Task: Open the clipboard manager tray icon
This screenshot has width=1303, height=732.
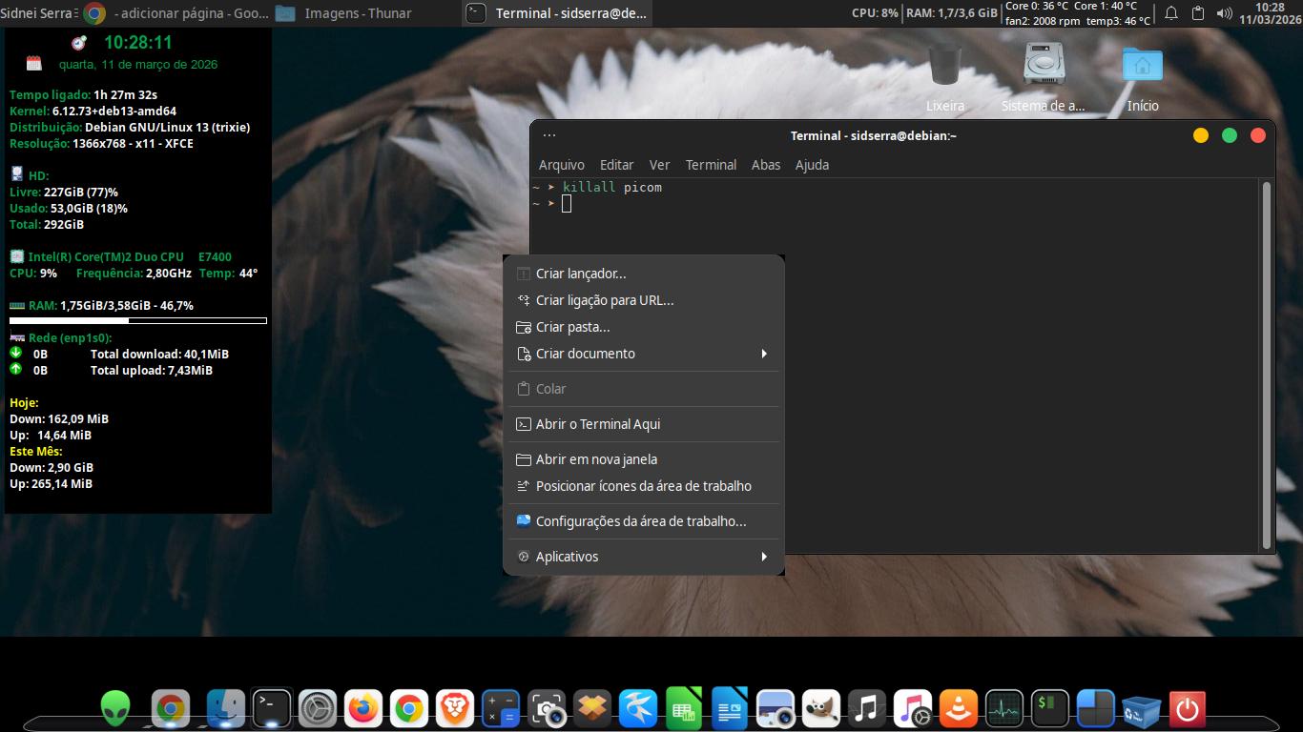Action: click(x=1198, y=13)
